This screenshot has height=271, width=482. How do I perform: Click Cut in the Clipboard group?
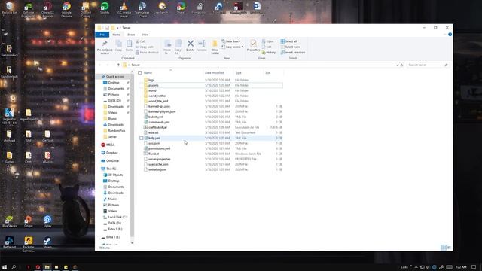tap(140, 41)
